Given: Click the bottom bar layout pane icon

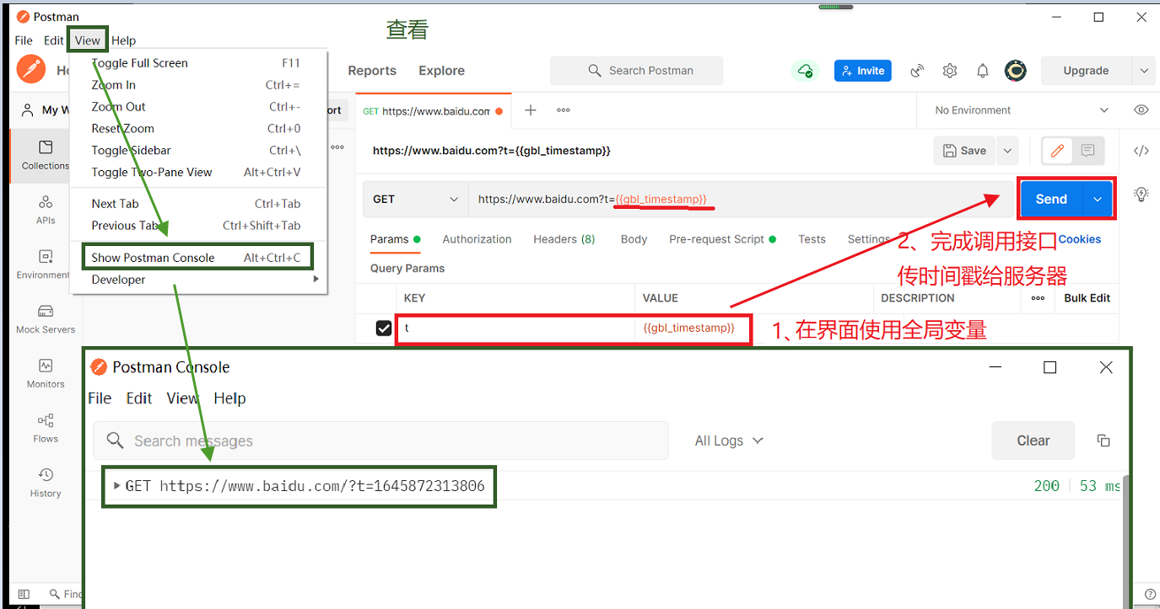Looking at the screenshot, I should point(24,595).
